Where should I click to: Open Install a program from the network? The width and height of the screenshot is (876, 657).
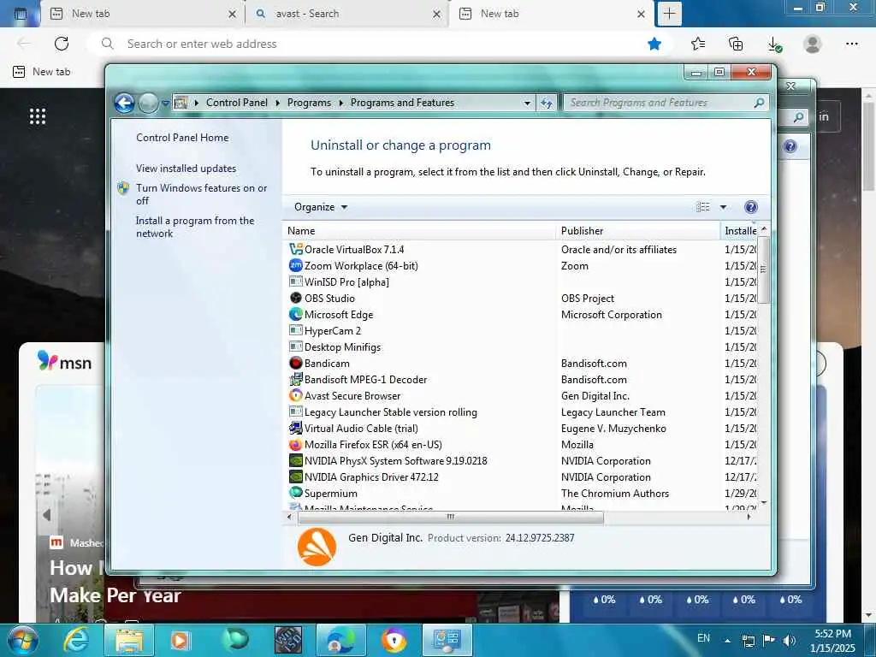[x=195, y=227]
